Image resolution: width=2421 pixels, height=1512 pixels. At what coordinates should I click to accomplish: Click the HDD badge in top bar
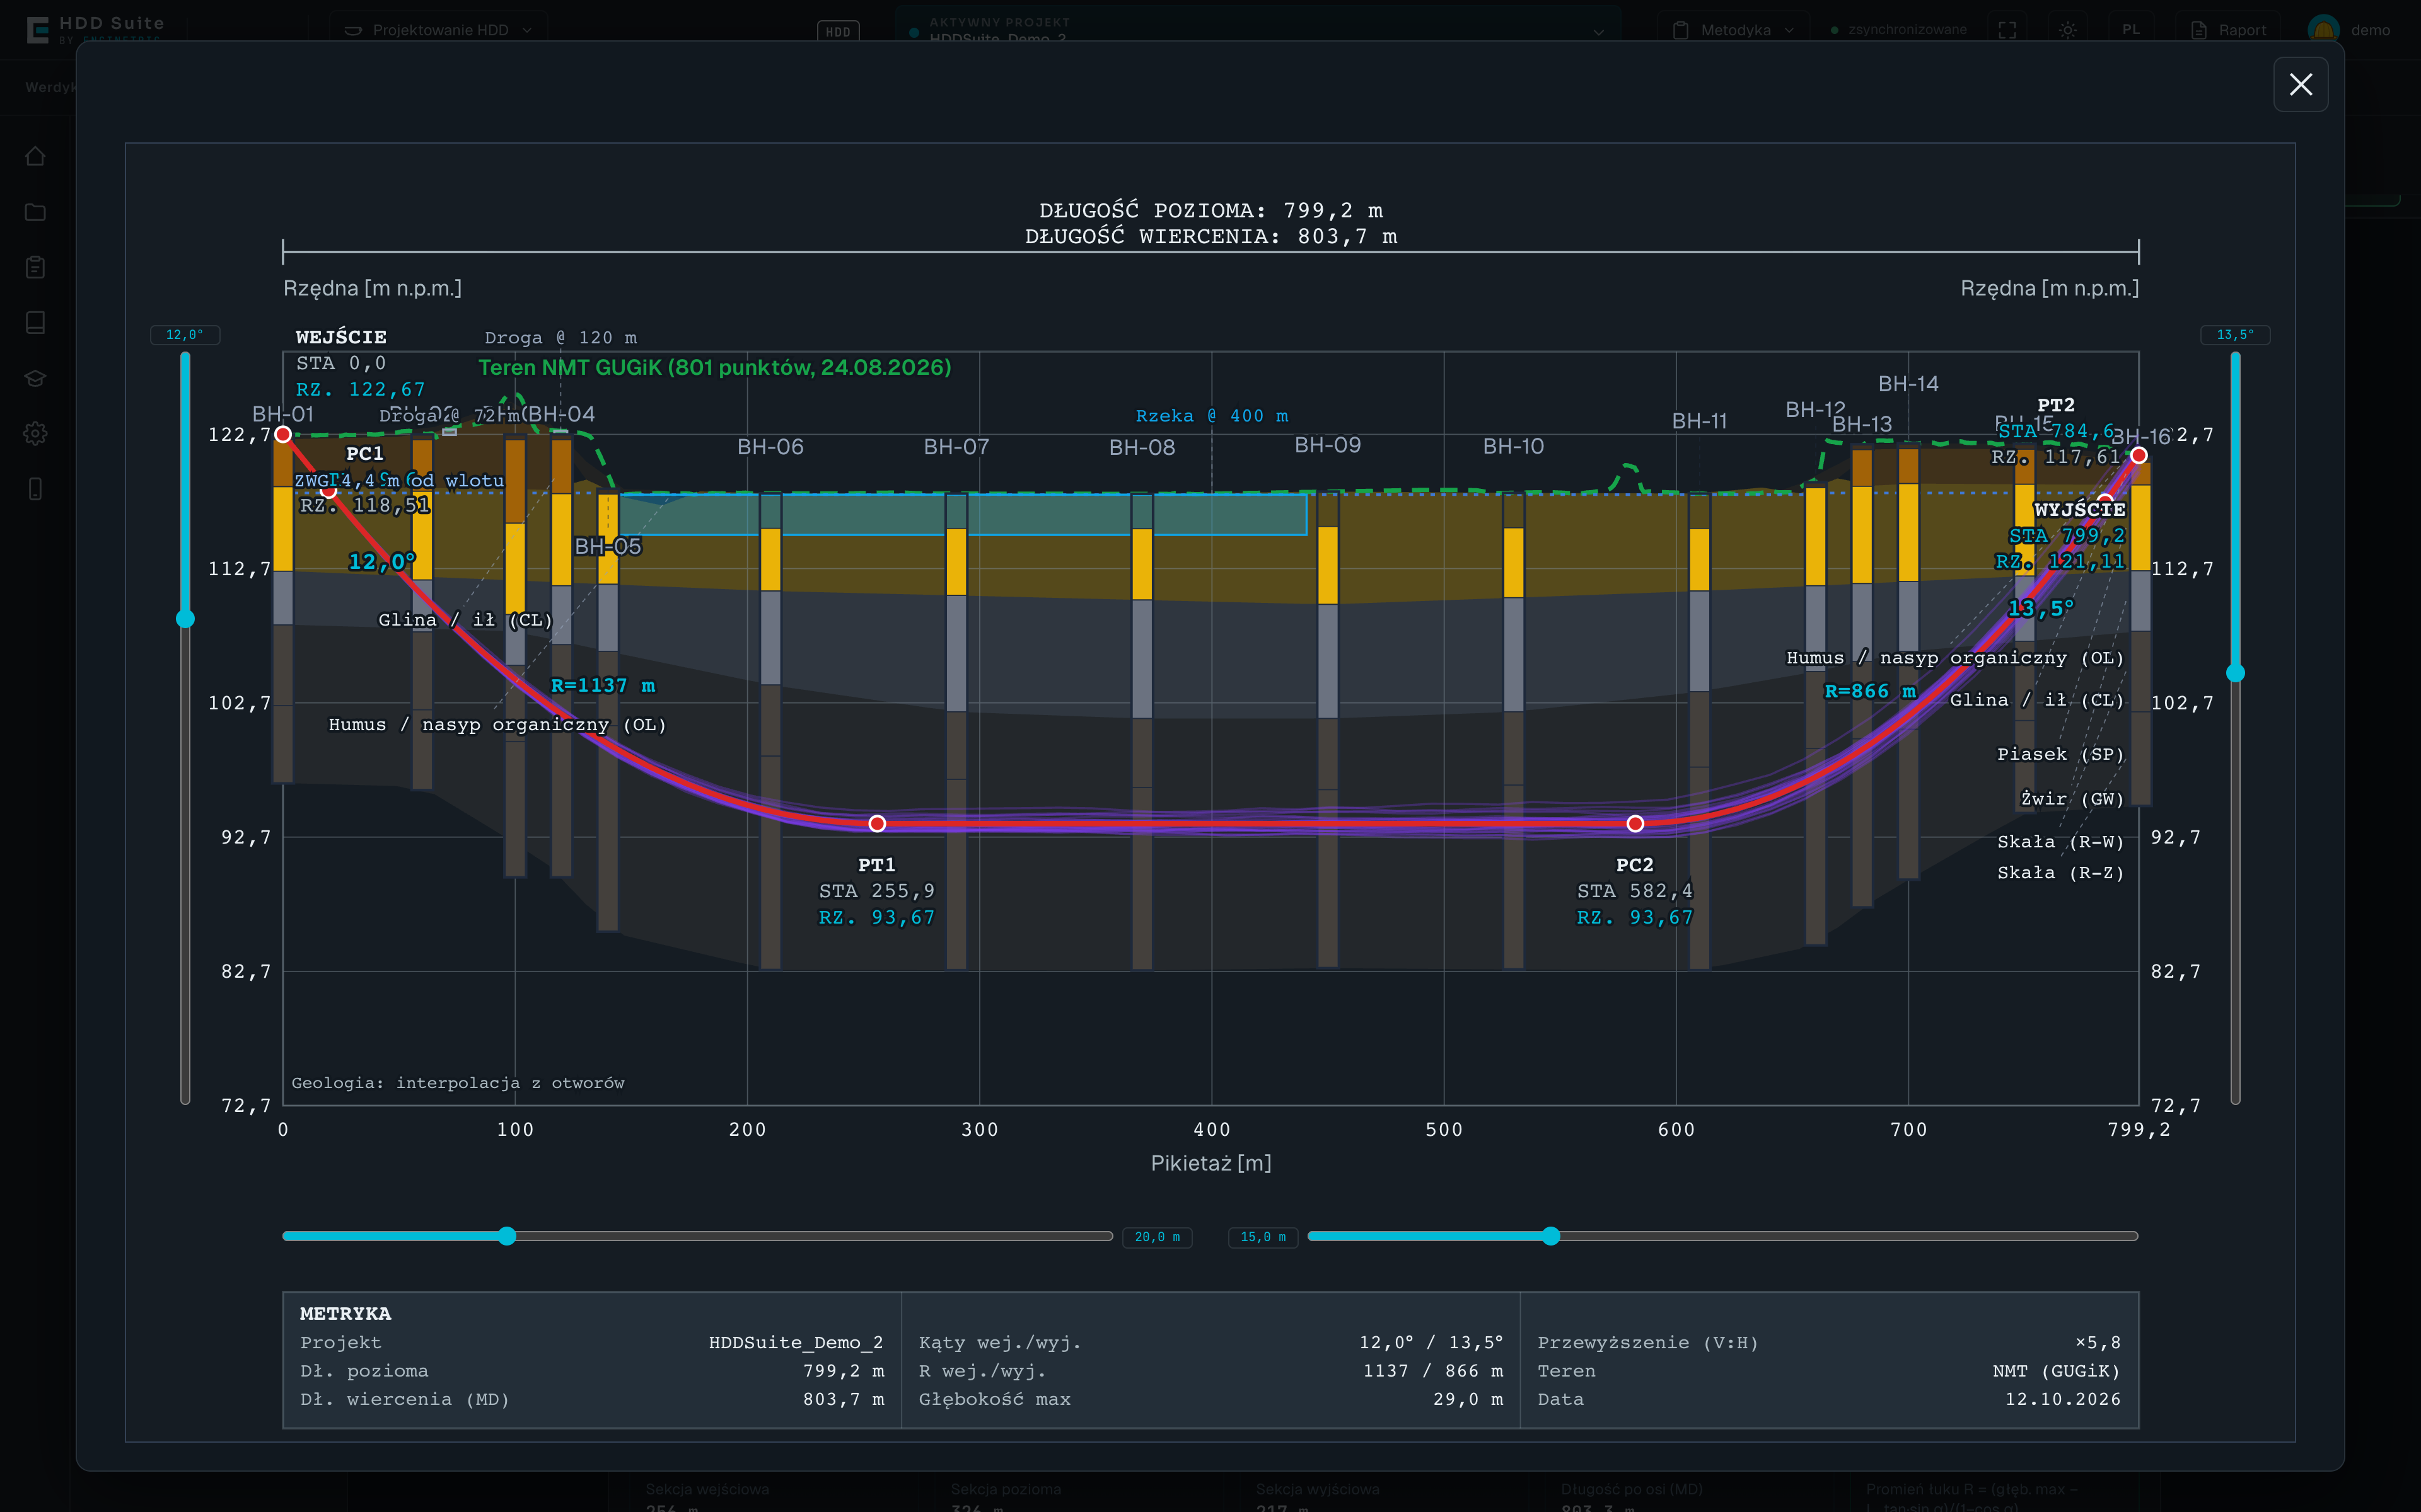839,31
